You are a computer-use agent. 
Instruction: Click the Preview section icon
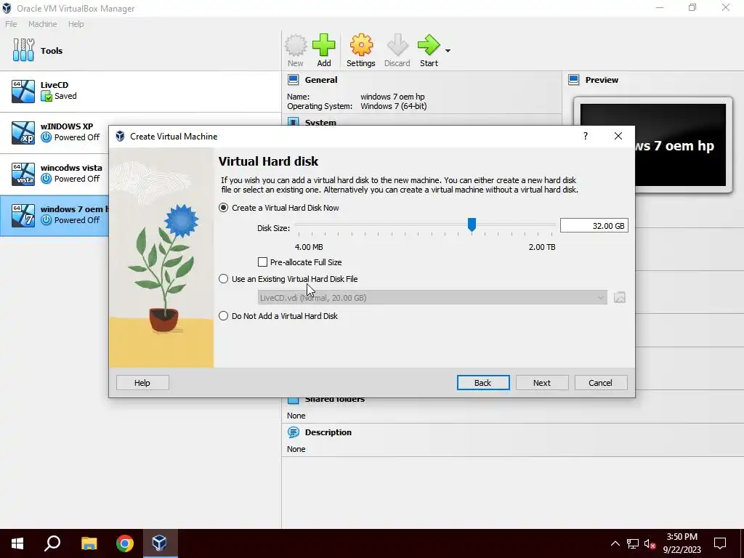point(574,80)
